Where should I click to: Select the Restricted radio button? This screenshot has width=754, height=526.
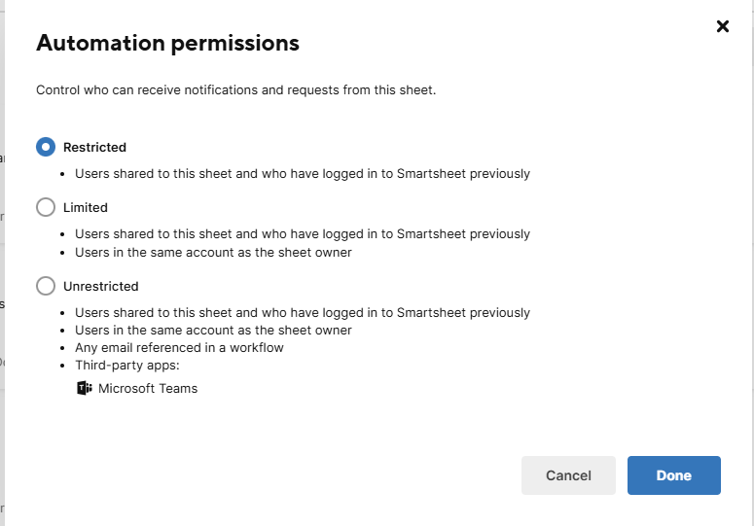click(x=46, y=147)
